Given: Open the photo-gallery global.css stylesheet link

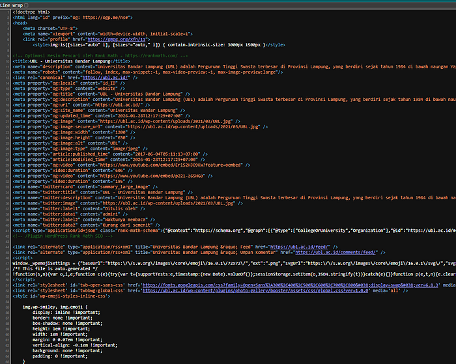Looking at the screenshot, I should pos(255,290).
